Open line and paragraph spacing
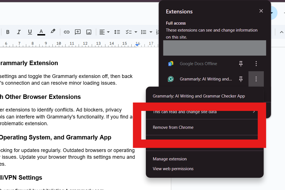This screenshot has height=190, width=285. click(117, 32)
